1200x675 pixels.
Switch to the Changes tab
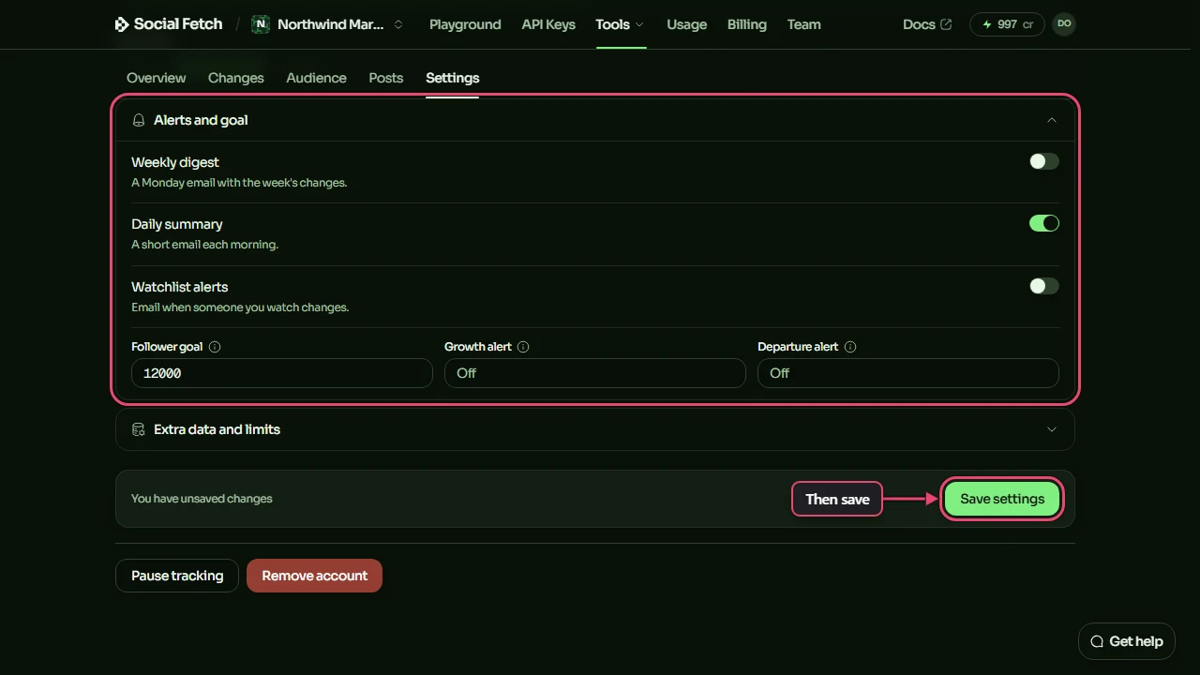tap(236, 78)
